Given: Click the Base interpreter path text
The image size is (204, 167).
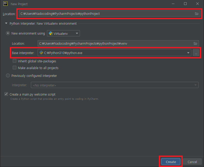Looking at the screenshot, I should (63, 53).
